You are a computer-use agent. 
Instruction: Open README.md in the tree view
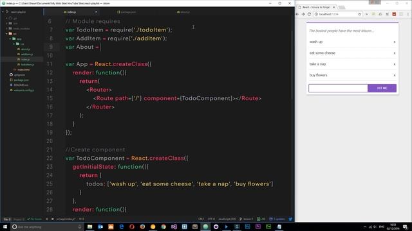21,85
